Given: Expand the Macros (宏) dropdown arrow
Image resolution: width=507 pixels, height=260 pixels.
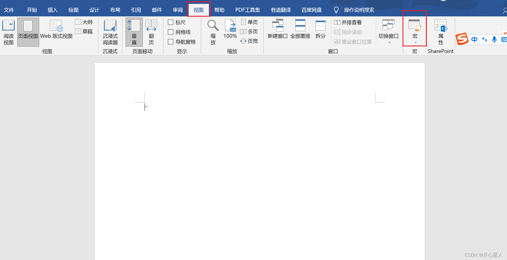Looking at the screenshot, I should tap(415, 42).
